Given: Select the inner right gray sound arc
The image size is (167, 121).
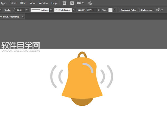Looking at the screenshot, I should coord(103,76).
